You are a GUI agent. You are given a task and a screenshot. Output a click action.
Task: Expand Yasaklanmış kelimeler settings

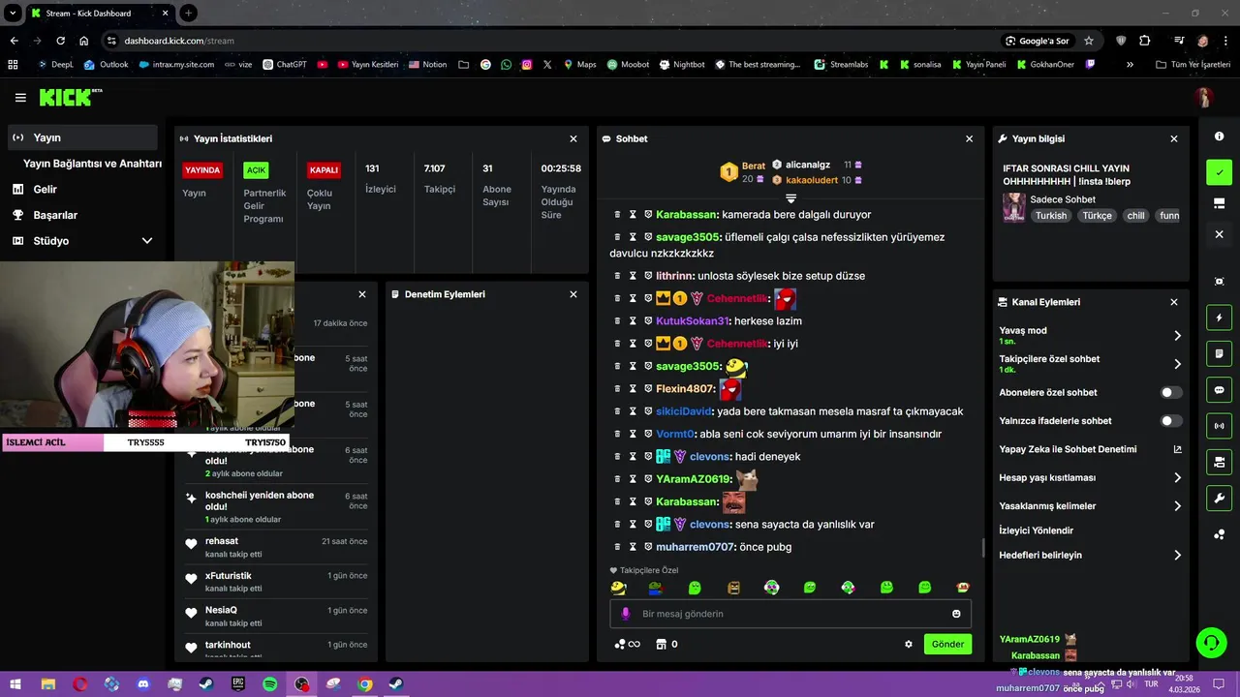pos(1177,506)
